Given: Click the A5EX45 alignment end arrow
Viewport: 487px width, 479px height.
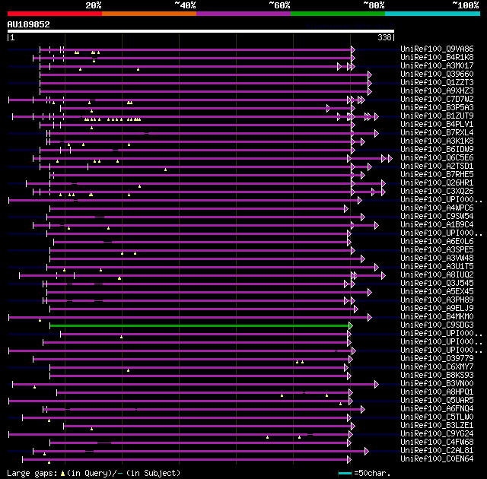Looking at the screenshot, I should [370, 292].
